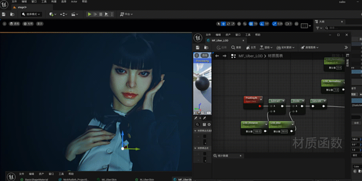
Task: Navigate forward in material graph history
Action: [x=224, y=56]
